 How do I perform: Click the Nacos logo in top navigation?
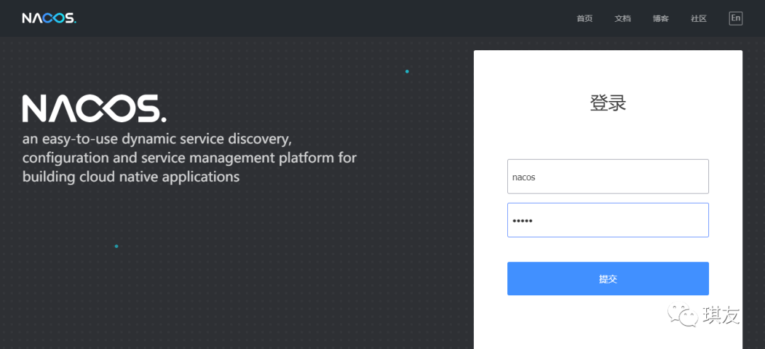point(48,18)
